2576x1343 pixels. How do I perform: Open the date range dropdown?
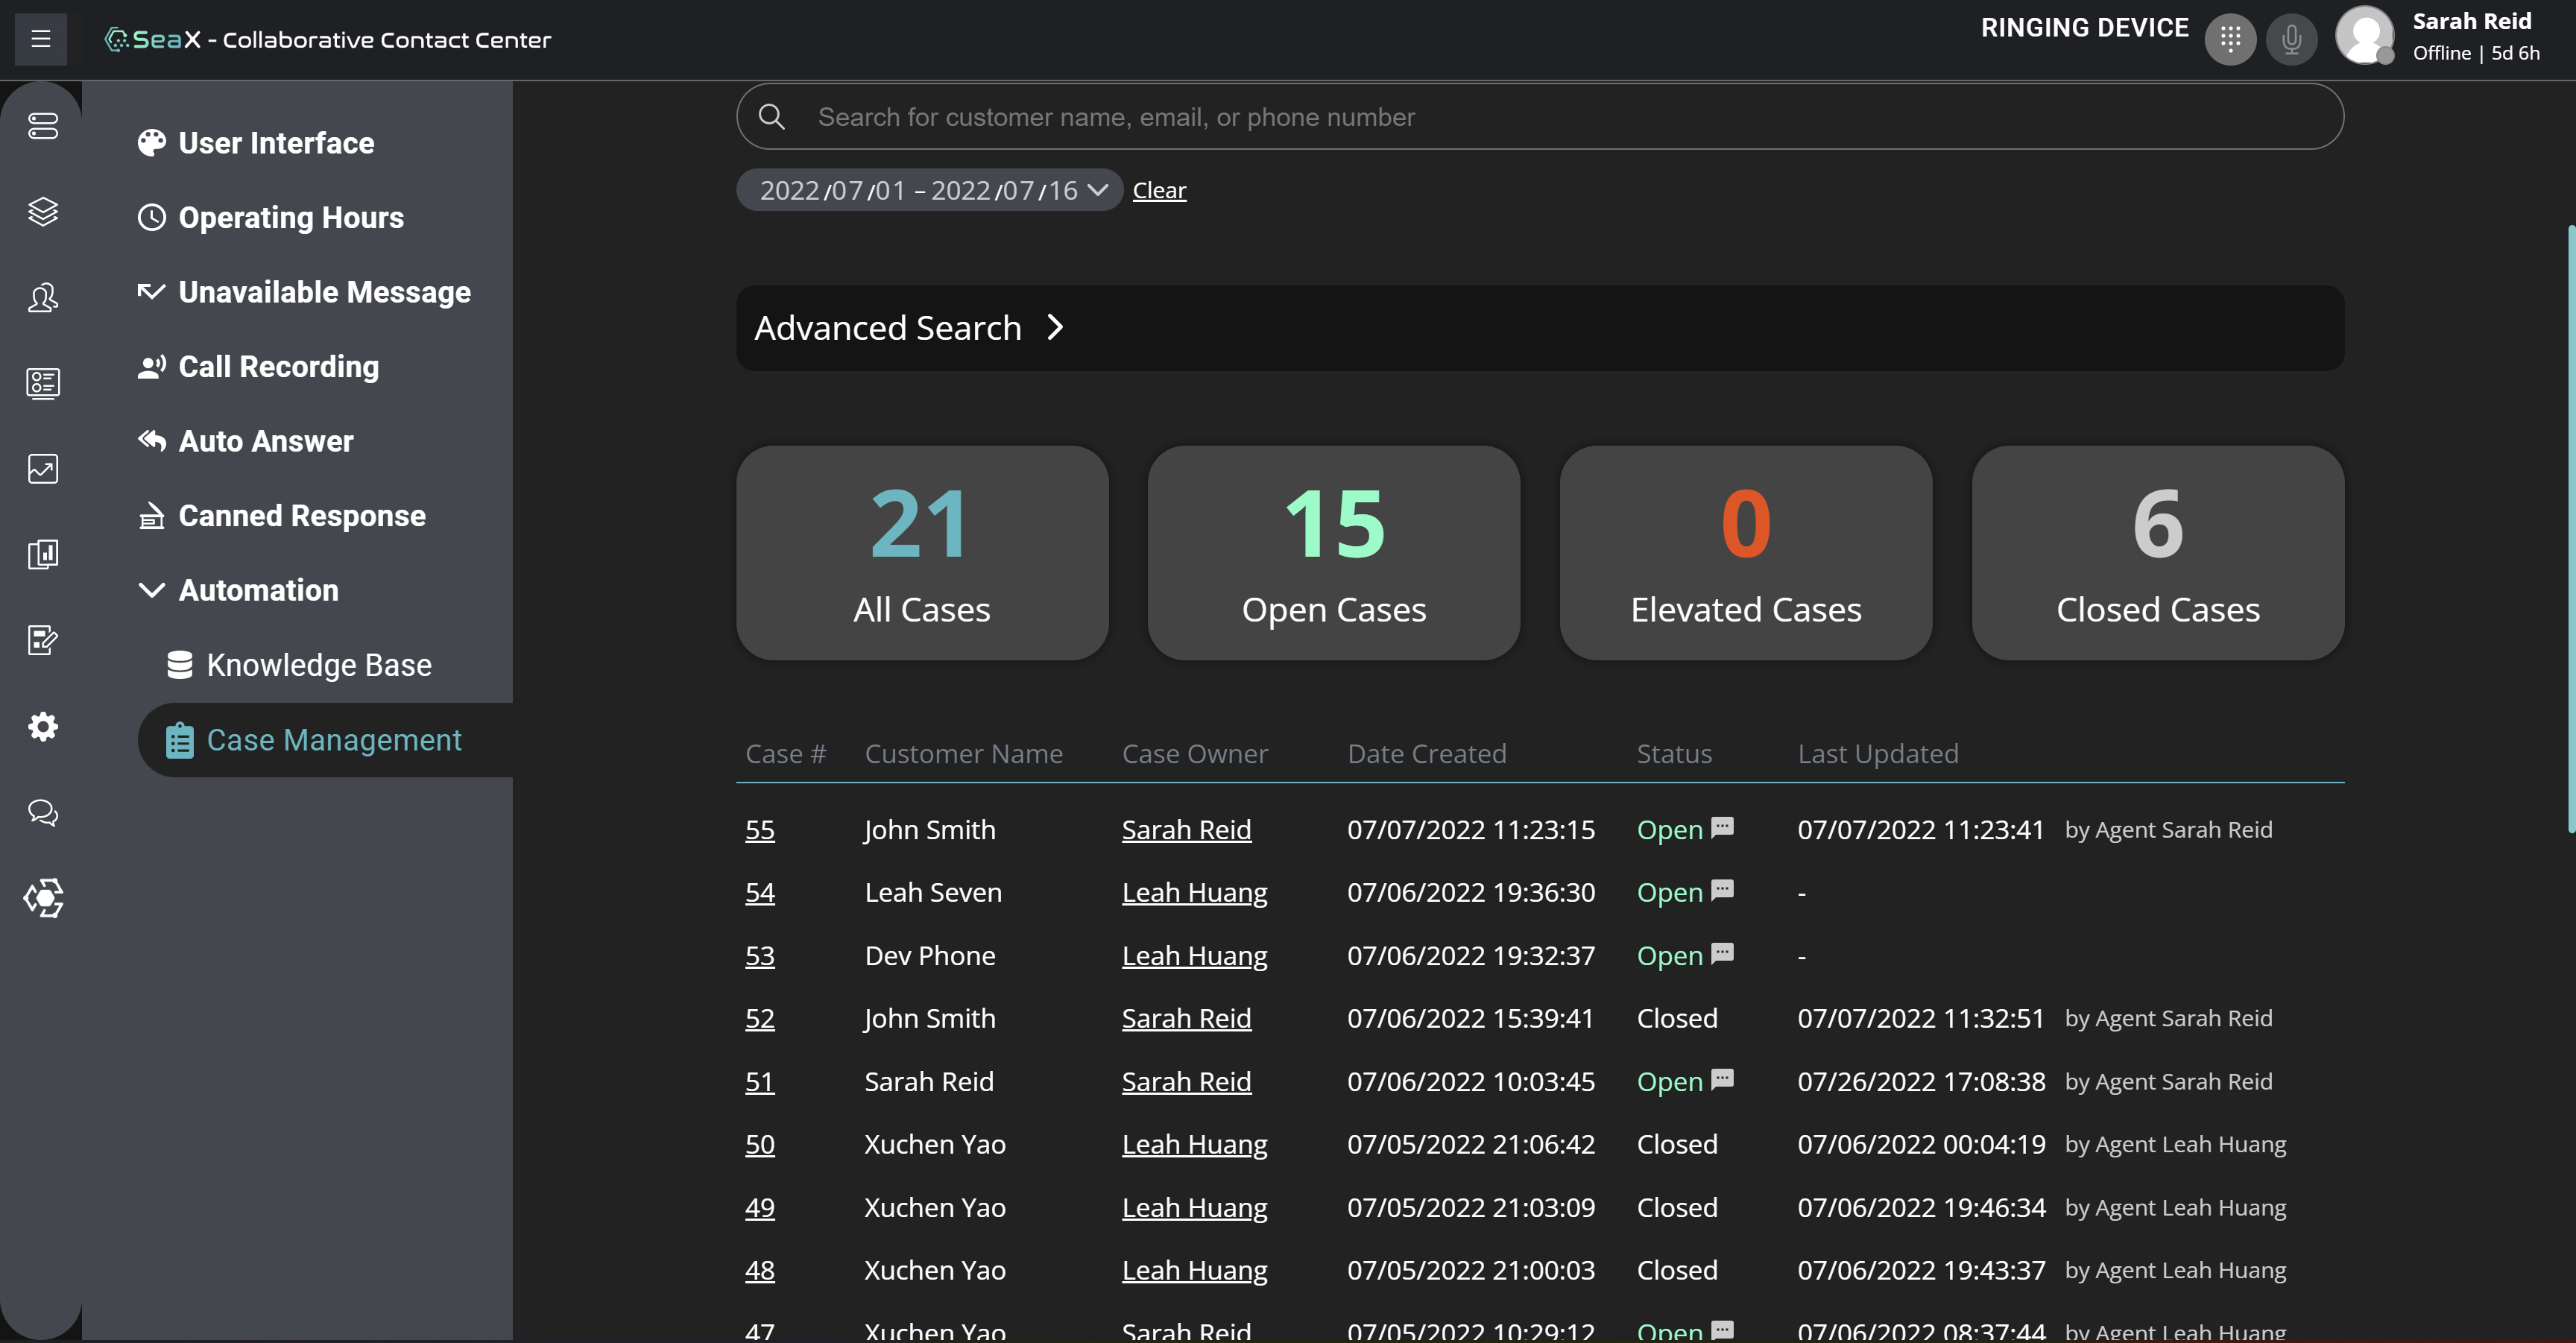pos(928,190)
